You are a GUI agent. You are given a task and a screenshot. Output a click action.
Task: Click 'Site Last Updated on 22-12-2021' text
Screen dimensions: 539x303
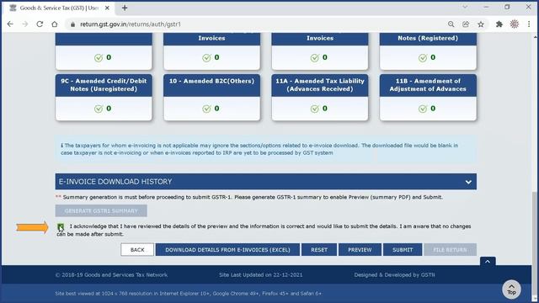pyautogui.click(x=260, y=275)
